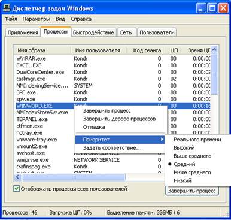Maximize the Task Manager window

pyautogui.click(x=212, y=8)
